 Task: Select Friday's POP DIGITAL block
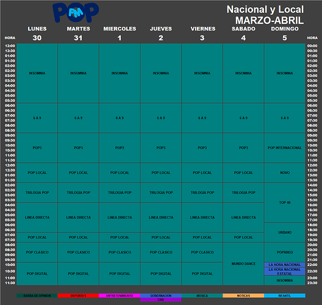pyautogui.click(x=202, y=273)
